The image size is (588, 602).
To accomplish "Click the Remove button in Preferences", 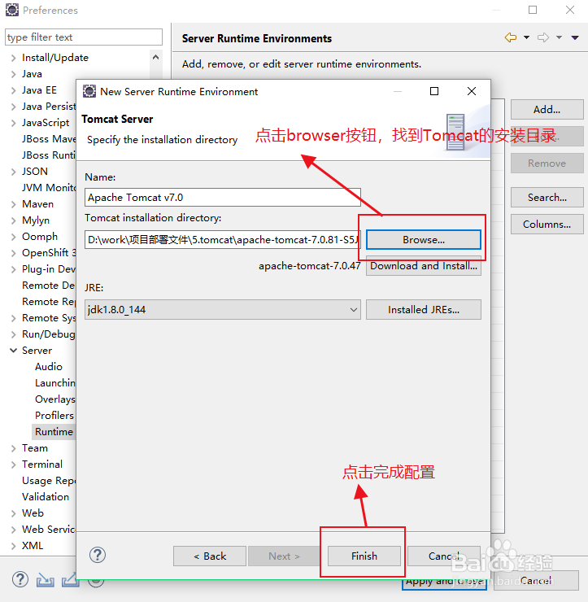I will pyautogui.click(x=547, y=164).
